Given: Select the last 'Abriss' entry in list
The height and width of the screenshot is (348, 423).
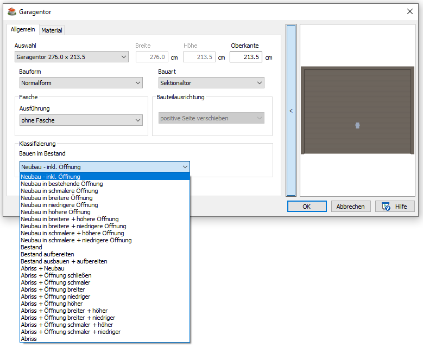Looking at the screenshot, I should click(x=29, y=339).
